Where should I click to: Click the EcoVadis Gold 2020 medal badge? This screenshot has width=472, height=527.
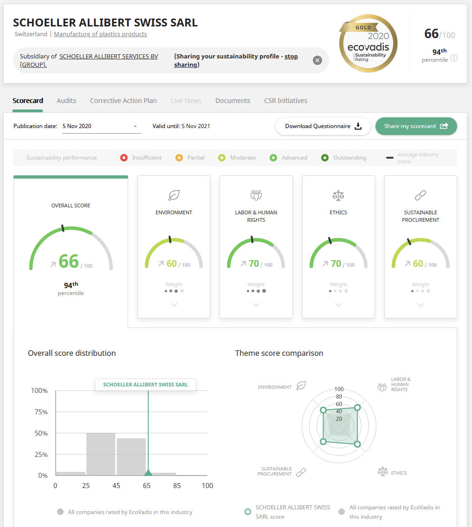coord(369,43)
